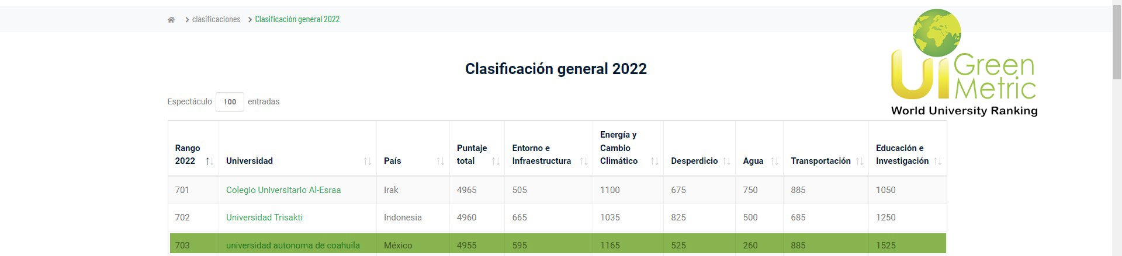Sort by Educación e Investigación column

coord(937,161)
